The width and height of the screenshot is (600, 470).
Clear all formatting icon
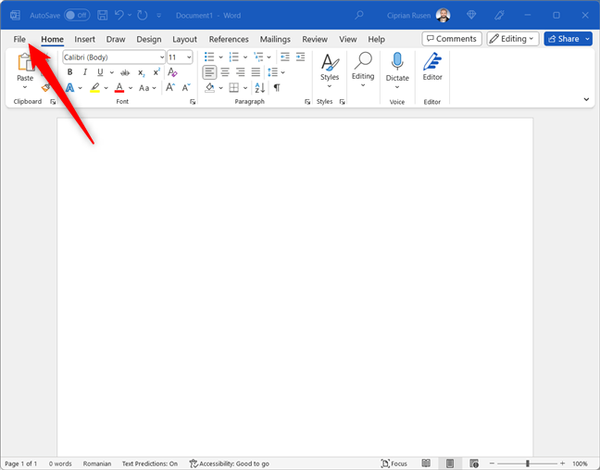172,72
